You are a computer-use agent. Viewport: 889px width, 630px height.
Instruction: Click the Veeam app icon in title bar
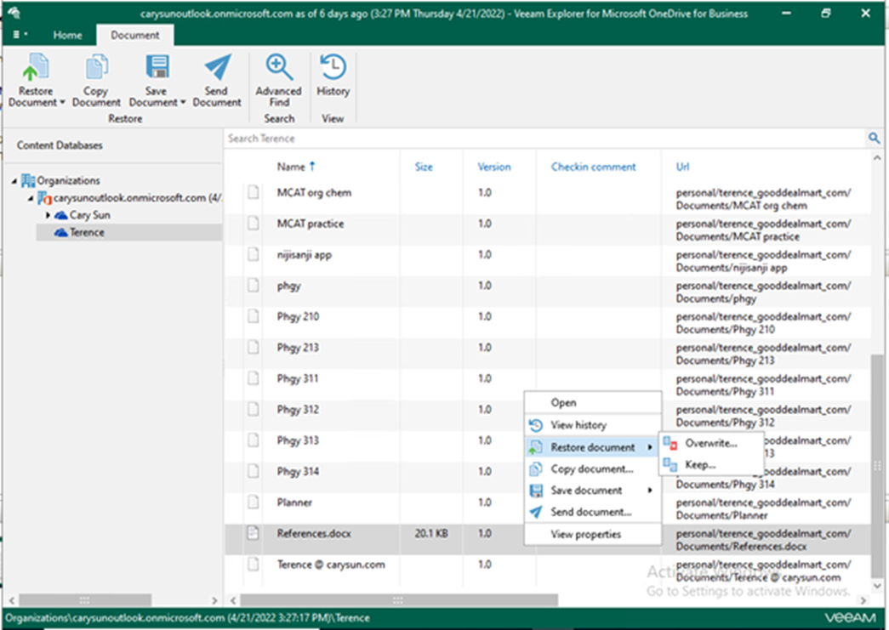point(14,13)
